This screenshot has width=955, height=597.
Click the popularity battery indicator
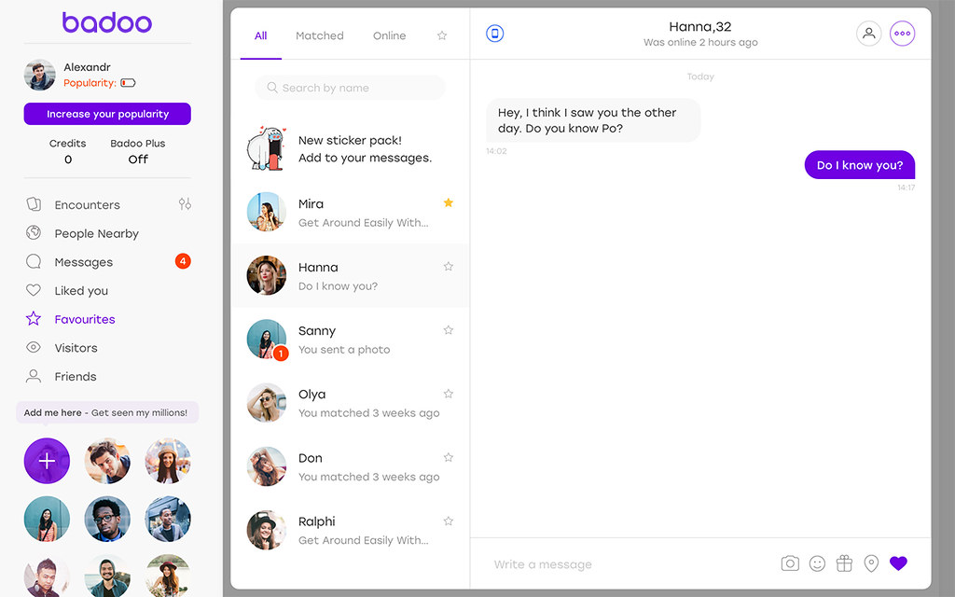pos(128,83)
